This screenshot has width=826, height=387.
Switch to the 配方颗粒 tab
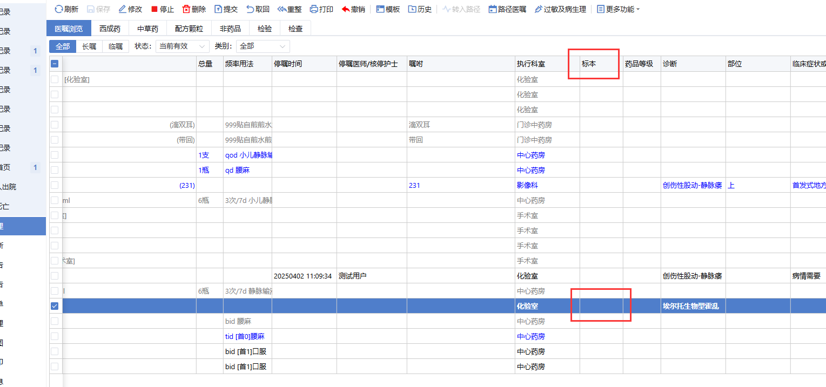tap(189, 29)
